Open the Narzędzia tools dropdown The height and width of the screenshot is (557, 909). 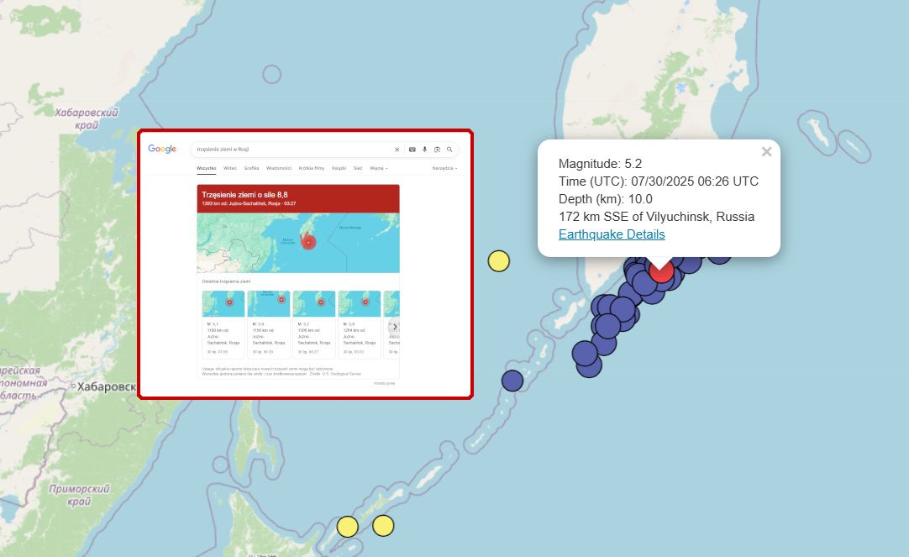coord(444,168)
